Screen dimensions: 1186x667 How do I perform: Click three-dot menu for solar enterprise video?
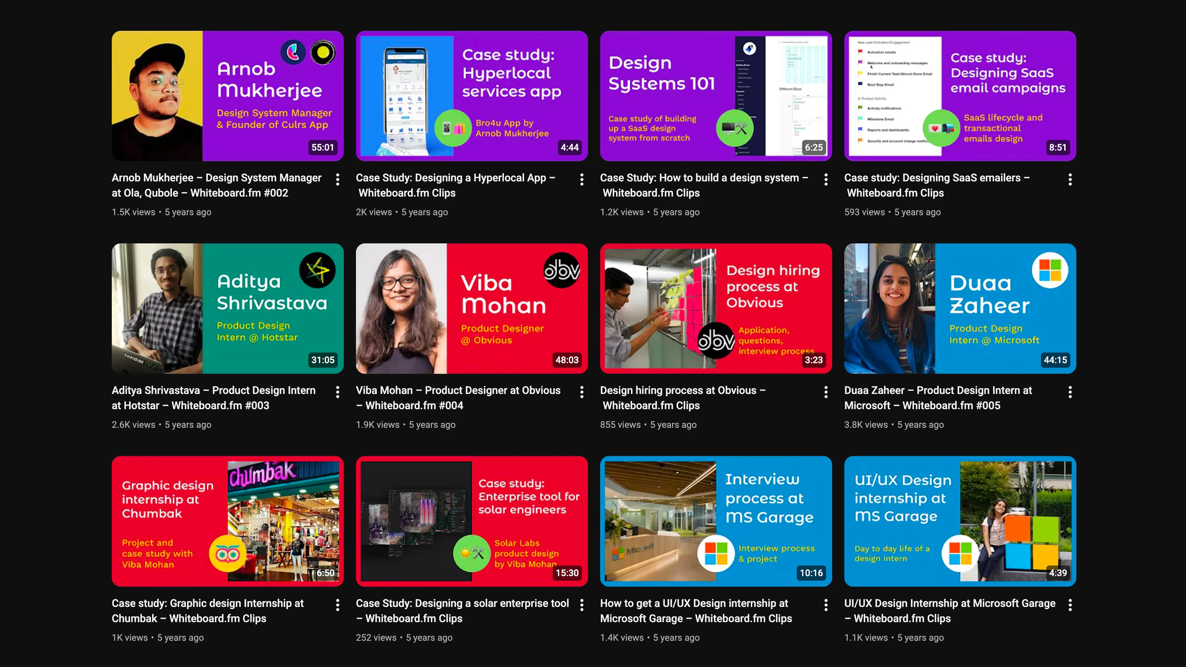pyautogui.click(x=582, y=605)
